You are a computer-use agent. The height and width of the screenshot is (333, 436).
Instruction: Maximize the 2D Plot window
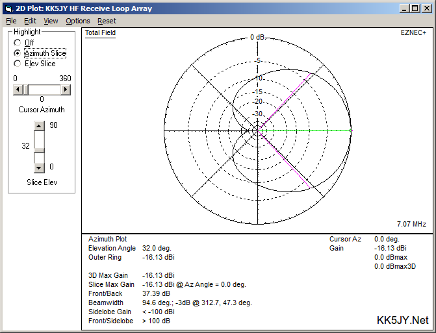tap(415, 8)
